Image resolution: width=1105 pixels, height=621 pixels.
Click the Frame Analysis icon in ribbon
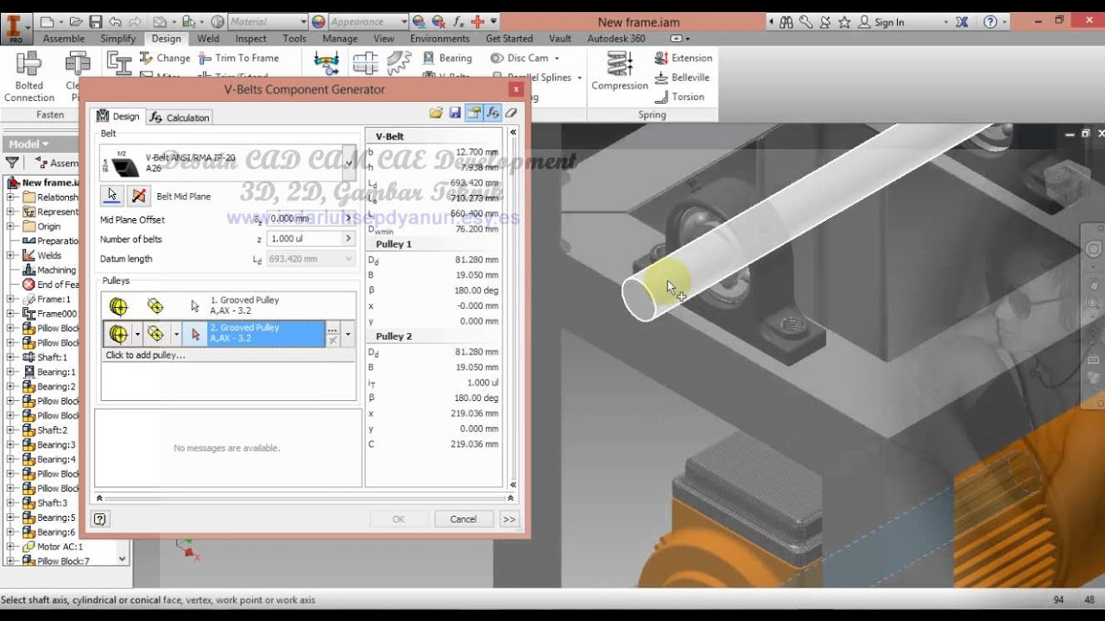tap(326, 62)
